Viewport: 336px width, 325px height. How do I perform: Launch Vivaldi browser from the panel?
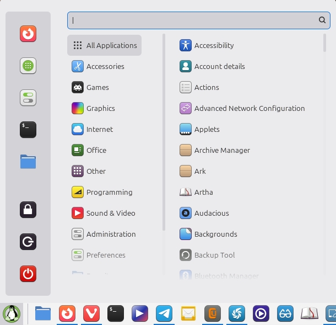click(91, 313)
